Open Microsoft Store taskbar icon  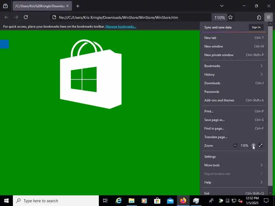(x=157, y=201)
